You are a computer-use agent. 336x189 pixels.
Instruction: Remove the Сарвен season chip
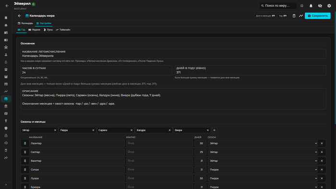point(132,130)
